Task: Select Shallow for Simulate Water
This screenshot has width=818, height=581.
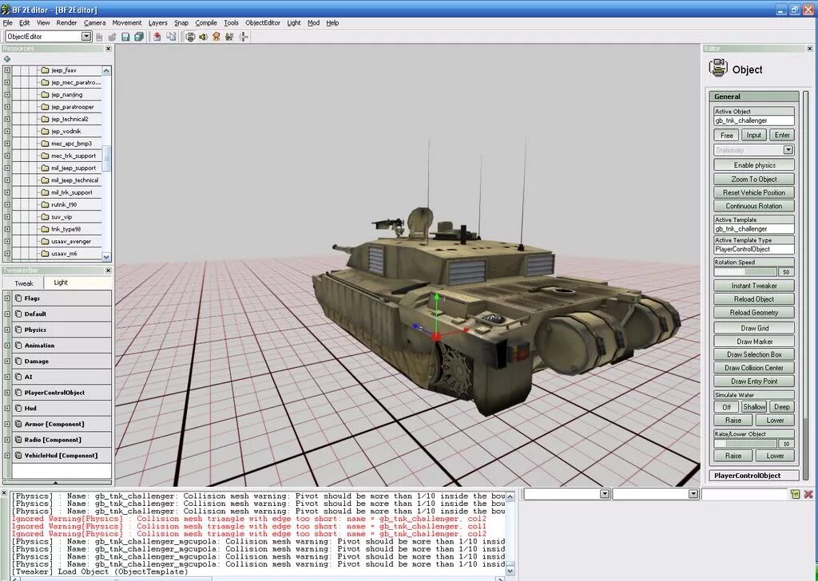Action: click(754, 407)
